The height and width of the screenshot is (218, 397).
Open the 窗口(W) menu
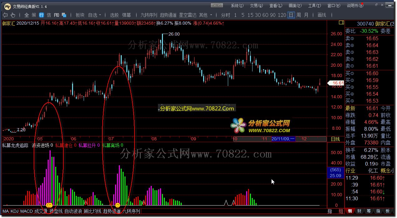334,6
